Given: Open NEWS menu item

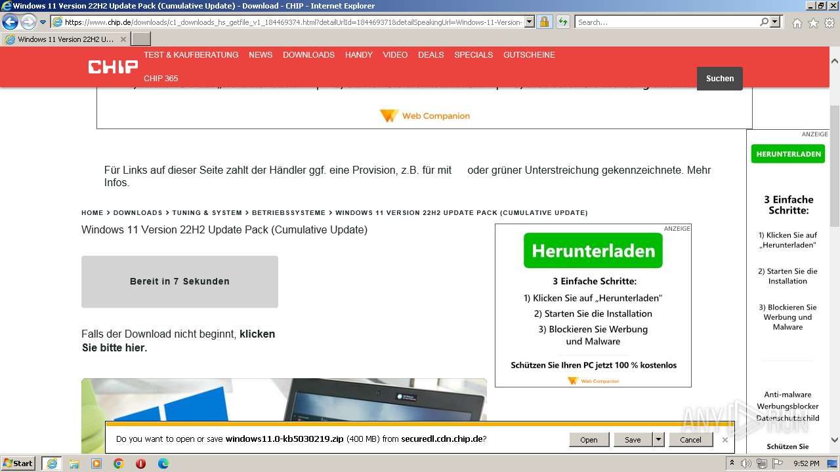Looking at the screenshot, I should click(261, 55).
